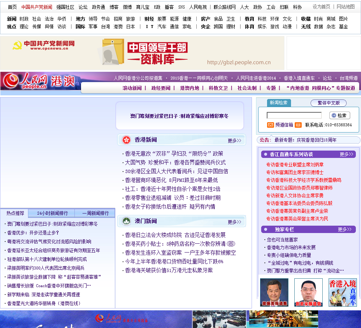Image resolution: width=361 pixels, height=328 pixels.
Task: Click the 中国领导干部资料库 banner
Action: (142, 53)
